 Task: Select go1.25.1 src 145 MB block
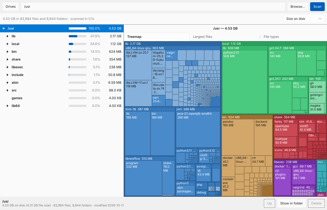click(280, 97)
